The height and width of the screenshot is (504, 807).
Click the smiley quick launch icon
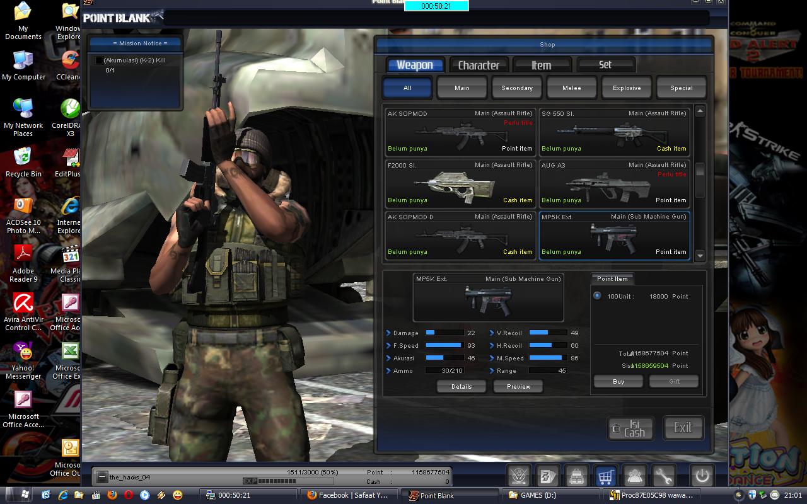pos(178,495)
